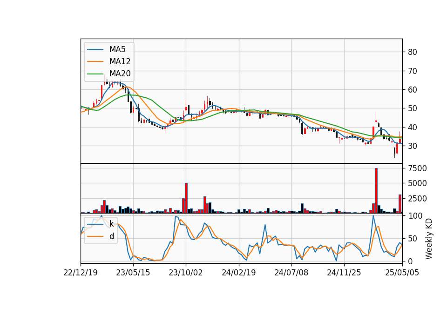The image size is (447, 321).
Task: Click the last red volume bar at chart's right edge
Action: tap(400, 204)
